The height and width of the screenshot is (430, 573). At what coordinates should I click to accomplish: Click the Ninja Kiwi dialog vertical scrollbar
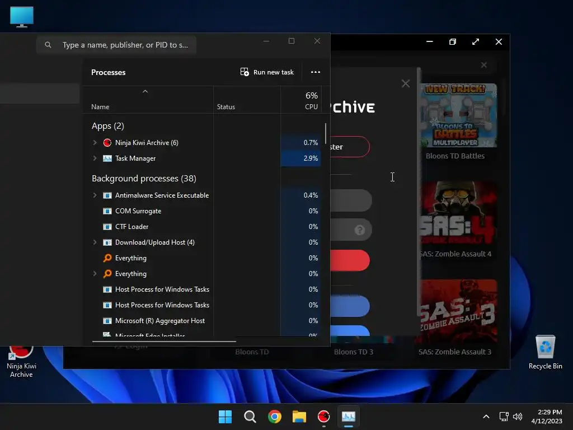[419, 192]
